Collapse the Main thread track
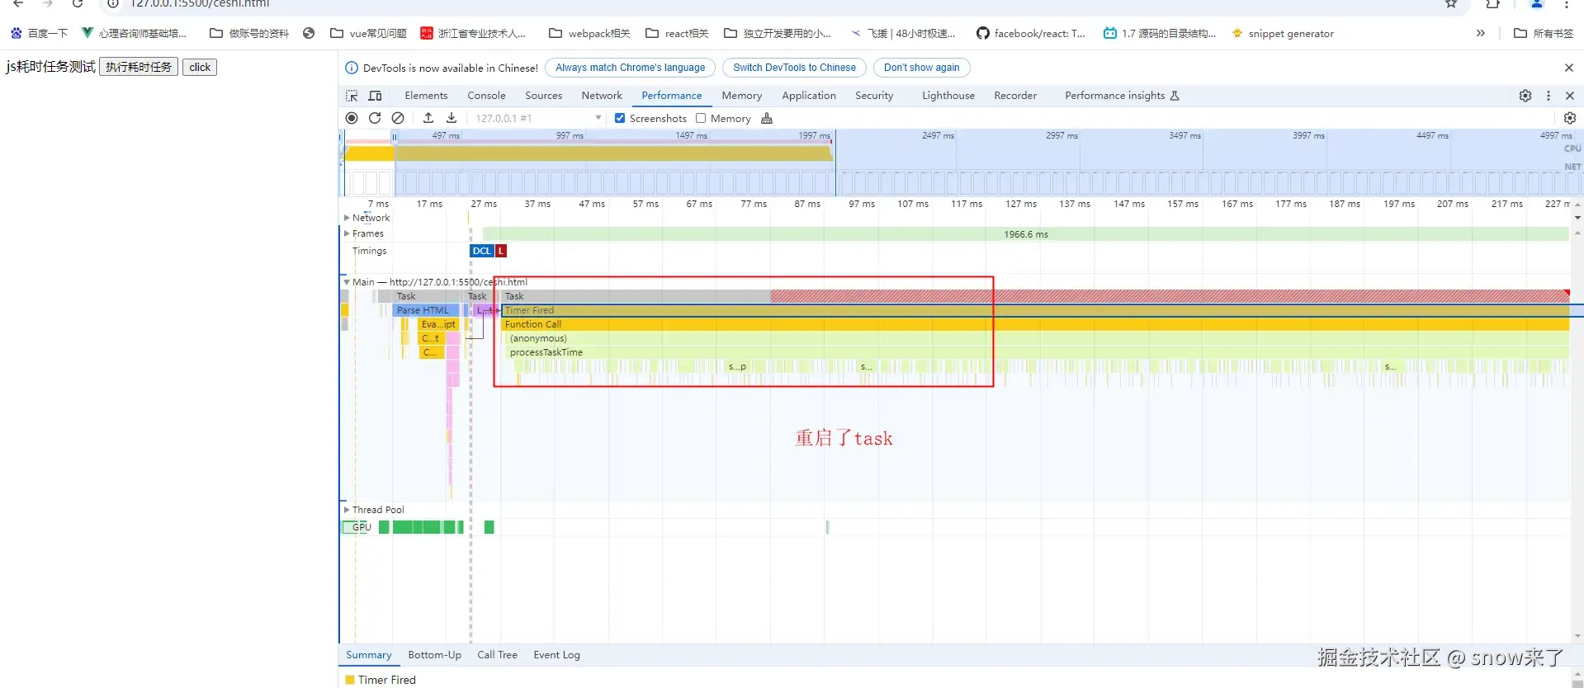The height and width of the screenshot is (688, 1584). click(347, 282)
